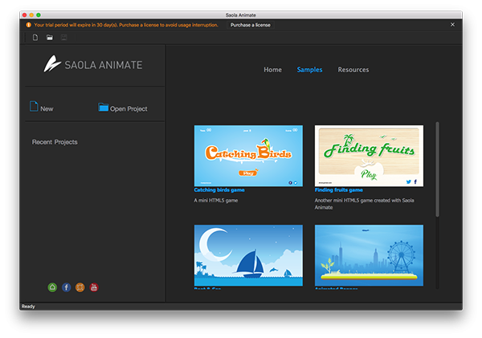
Task: Click the Recent Projects heading
Action: tap(55, 142)
